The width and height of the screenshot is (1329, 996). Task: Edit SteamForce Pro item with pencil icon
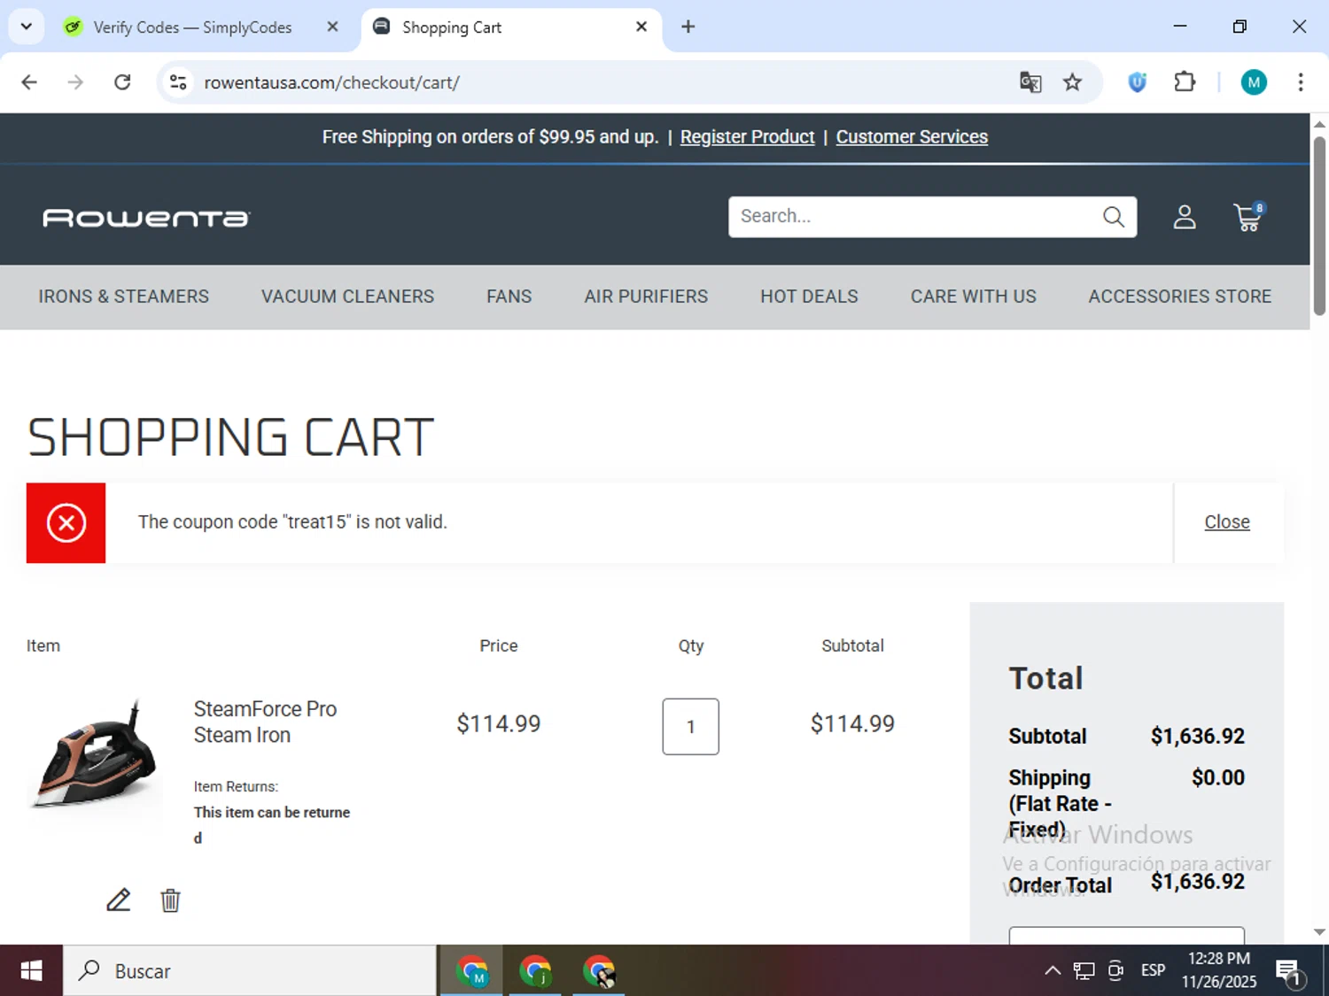(x=119, y=899)
